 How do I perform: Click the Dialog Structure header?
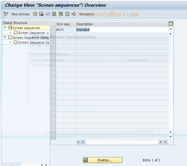click(x=25, y=23)
